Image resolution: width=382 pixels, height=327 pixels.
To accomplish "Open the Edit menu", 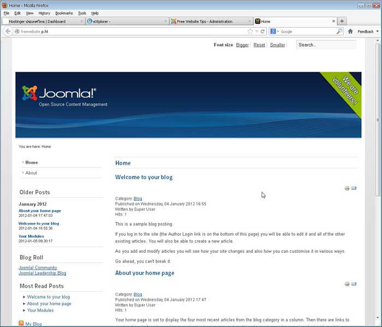I will point(17,13).
